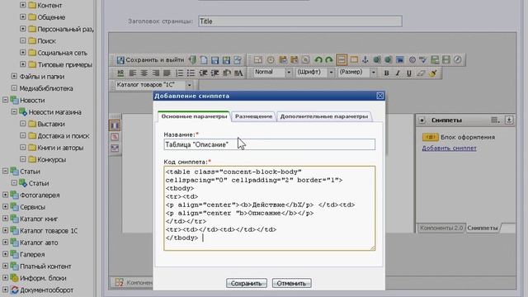Click the Название input field
This screenshot has width=528, height=297.
[270, 144]
